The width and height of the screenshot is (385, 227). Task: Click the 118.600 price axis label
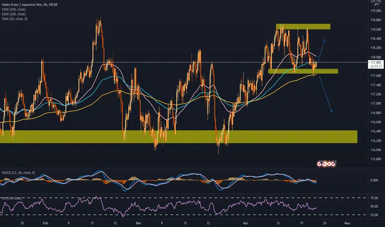coord(375,29)
